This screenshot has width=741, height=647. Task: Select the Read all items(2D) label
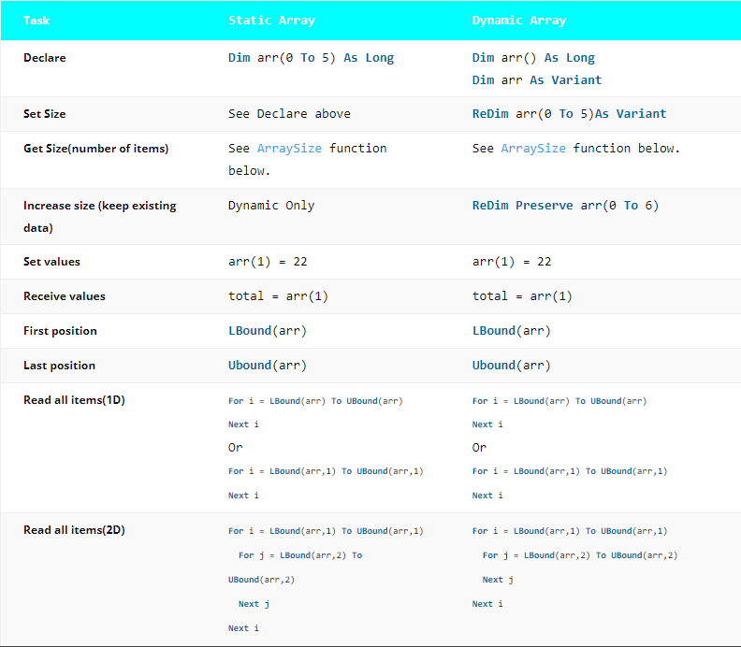click(74, 530)
